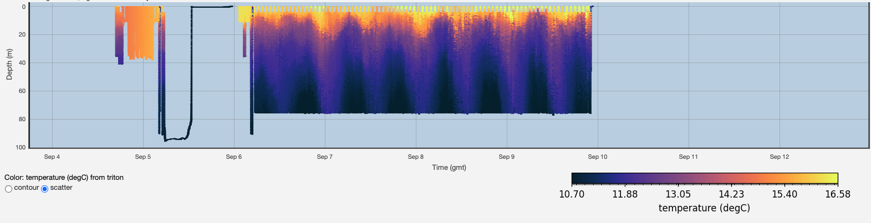Click the 'scatter' option label text
The height and width of the screenshot is (223, 871).
click(x=61, y=188)
